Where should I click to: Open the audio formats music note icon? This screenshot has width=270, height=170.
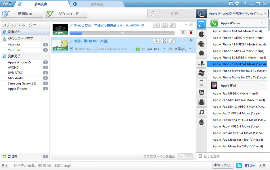tap(201, 112)
